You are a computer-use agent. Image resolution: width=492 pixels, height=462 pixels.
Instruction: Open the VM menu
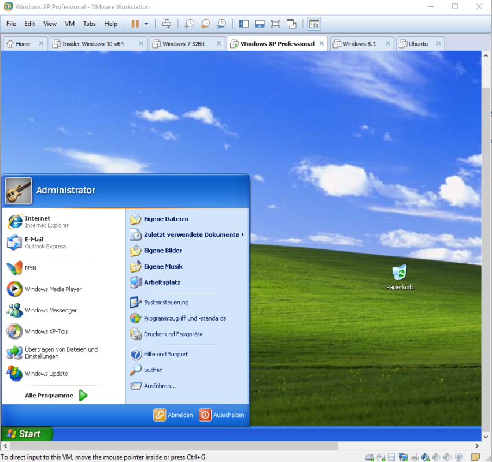69,24
